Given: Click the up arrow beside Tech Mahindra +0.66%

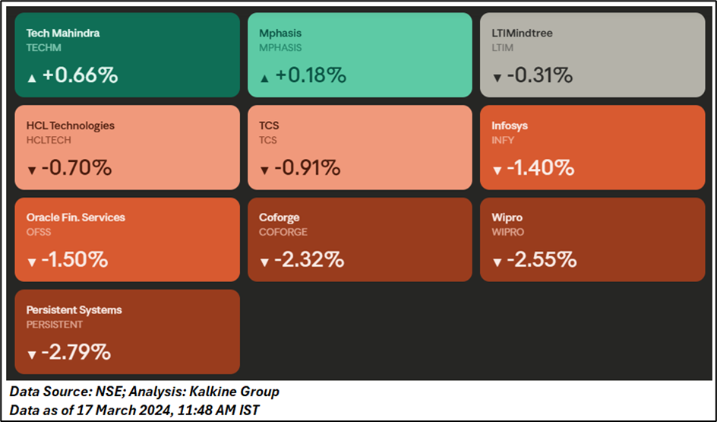Looking at the screenshot, I should [31, 78].
